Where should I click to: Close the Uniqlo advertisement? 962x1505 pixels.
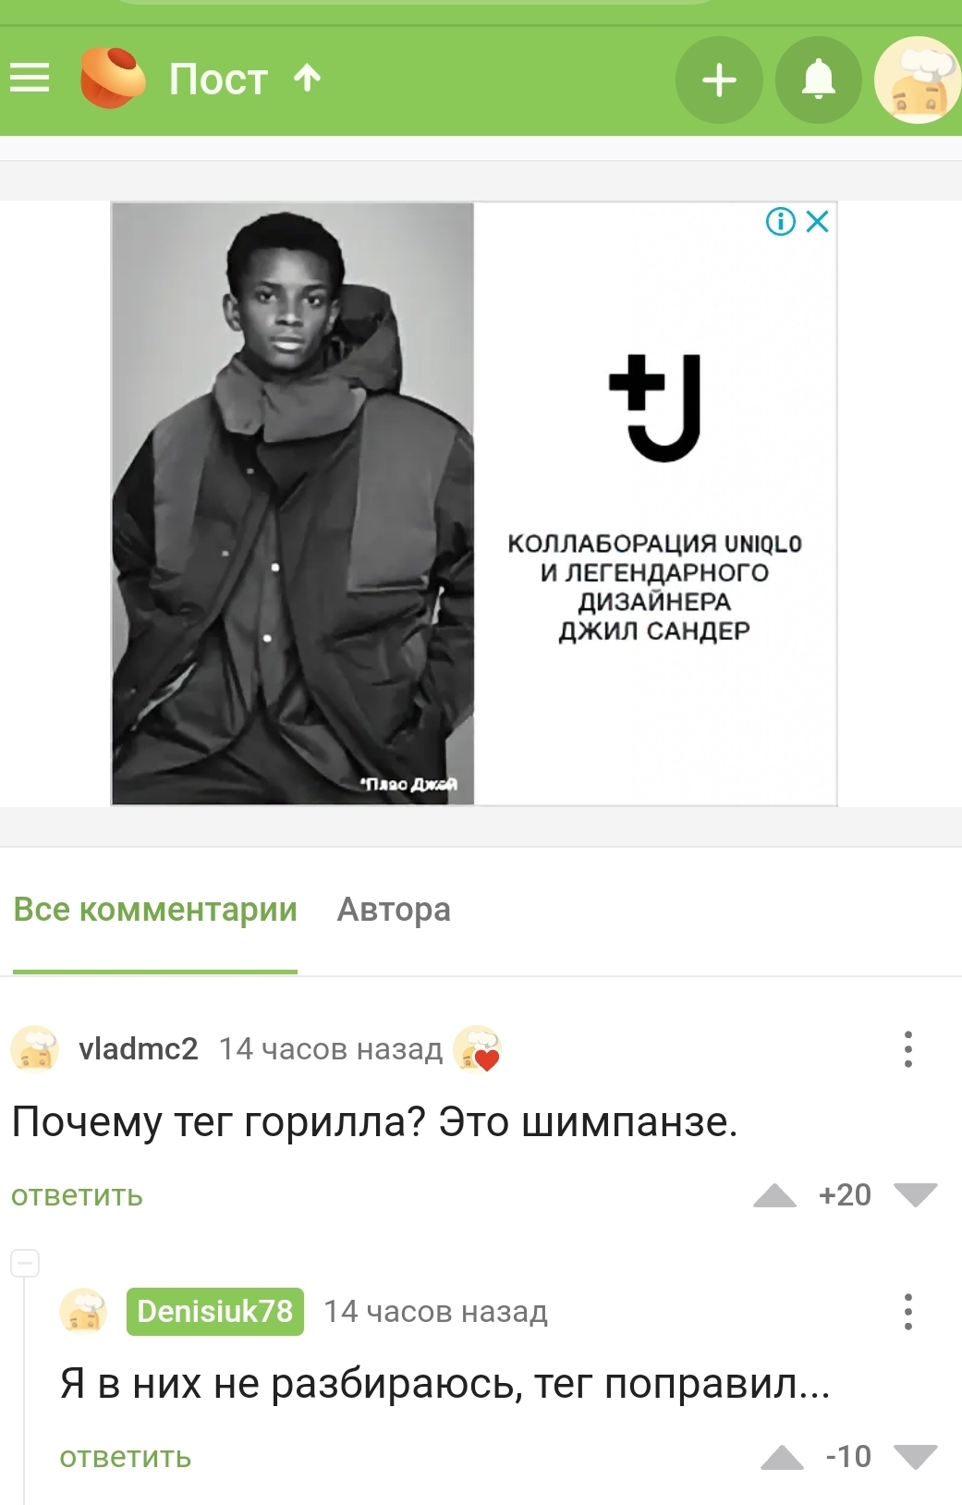click(818, 222)
